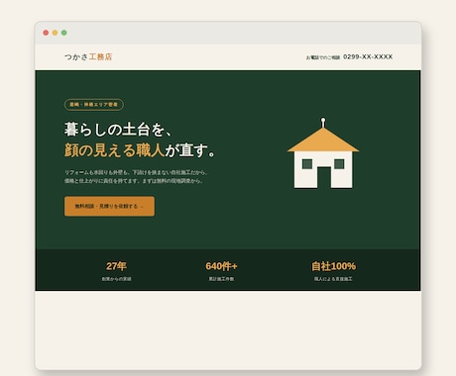Click the yellow minimize window dot

(x=56, y=33)
